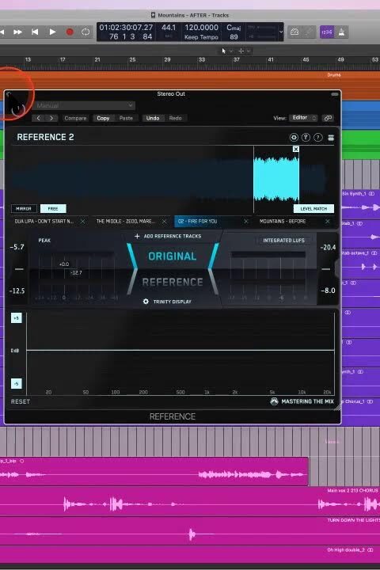Open the LCD display mode dropdown arrow

point(281,32)
